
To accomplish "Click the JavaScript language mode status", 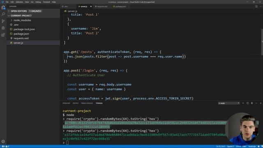I will pyautogui.click(x=252, y=146).
